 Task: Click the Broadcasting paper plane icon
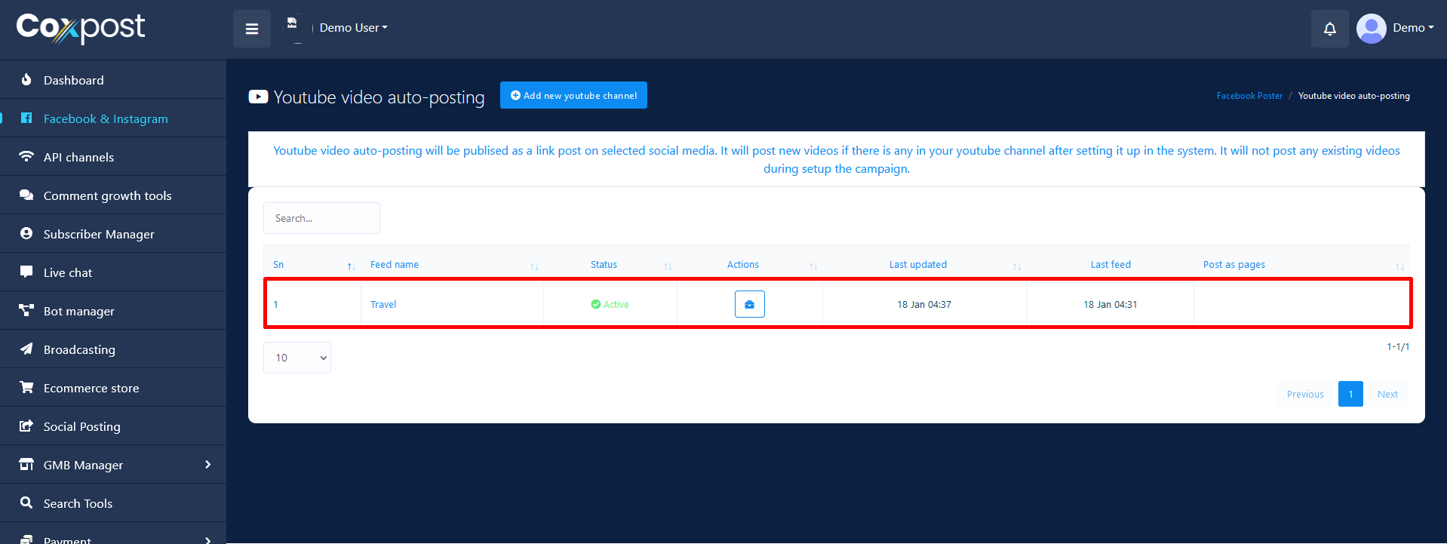(26, 349)
